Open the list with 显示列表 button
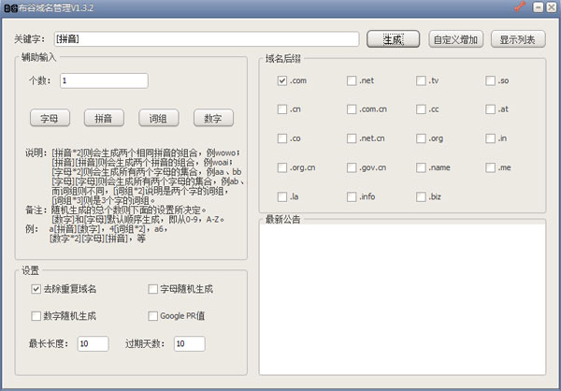This screenshot has width=561, height=391. [517, 39]
